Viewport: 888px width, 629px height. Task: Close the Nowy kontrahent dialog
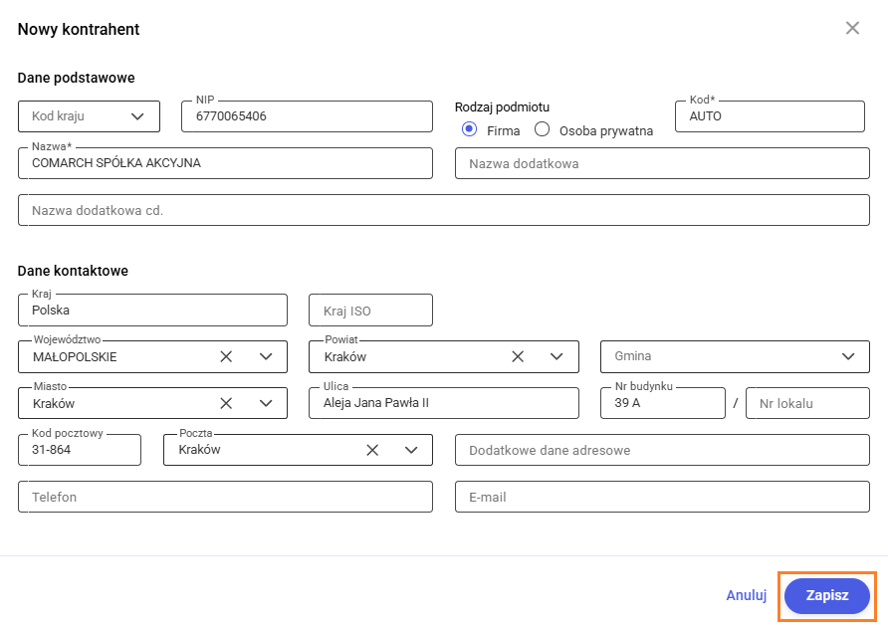click(x=852, y=28)
